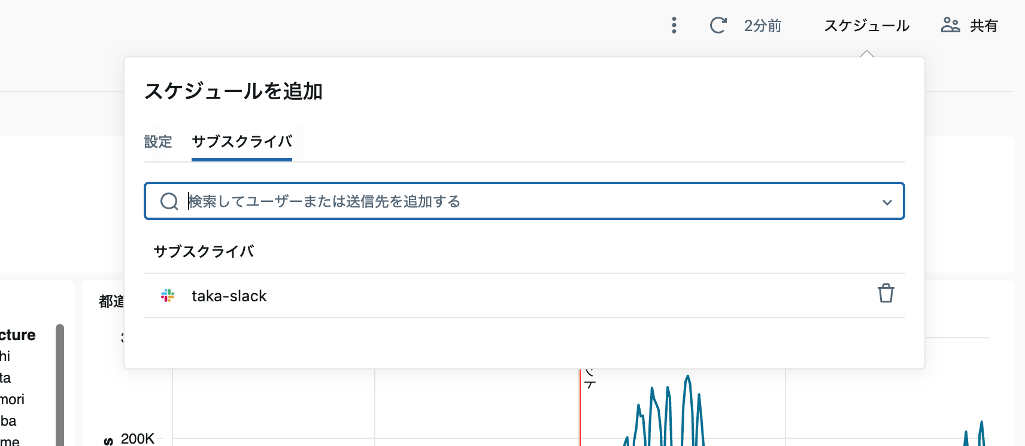Delete taka-slack with the trash icon
This screenshot has width=1025, height=446.
click(886, 294)
